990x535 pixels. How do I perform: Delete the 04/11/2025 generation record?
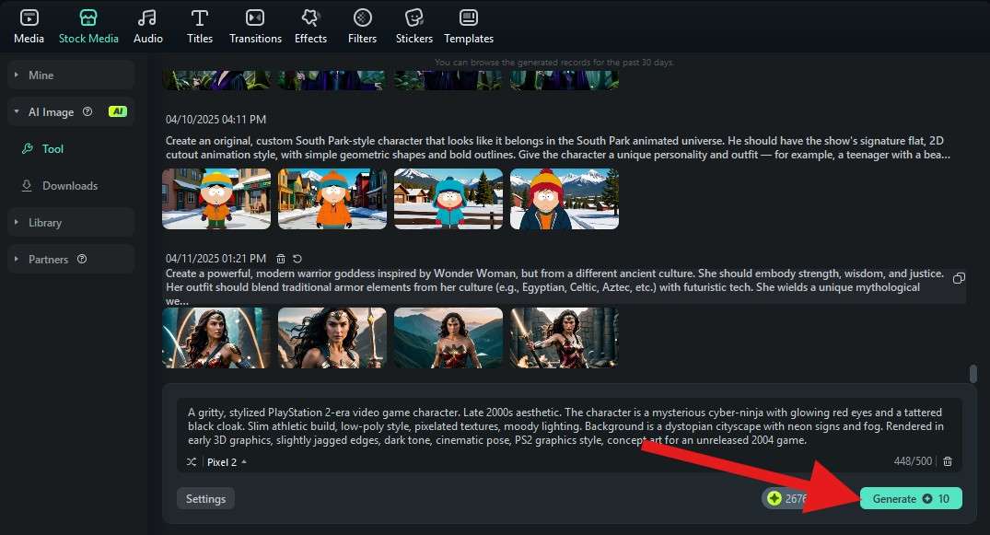281,259
